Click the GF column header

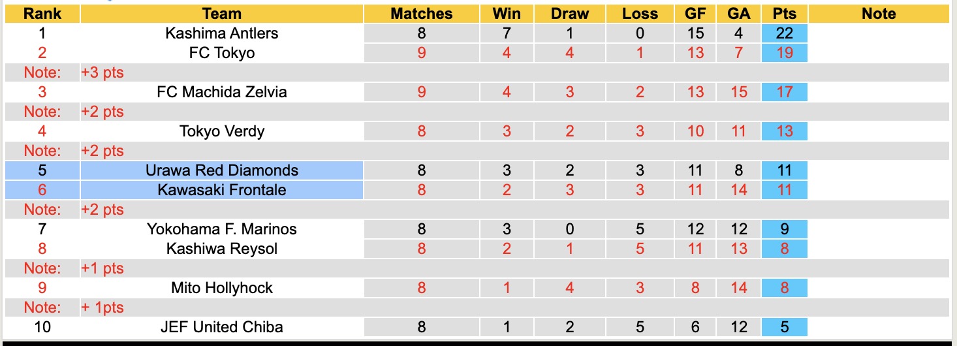[x=695, y=14]
